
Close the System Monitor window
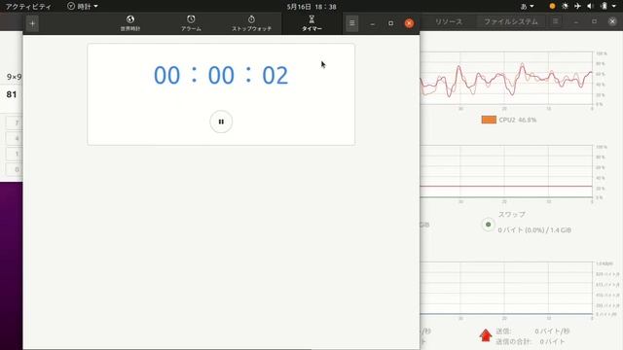(612, 21)
